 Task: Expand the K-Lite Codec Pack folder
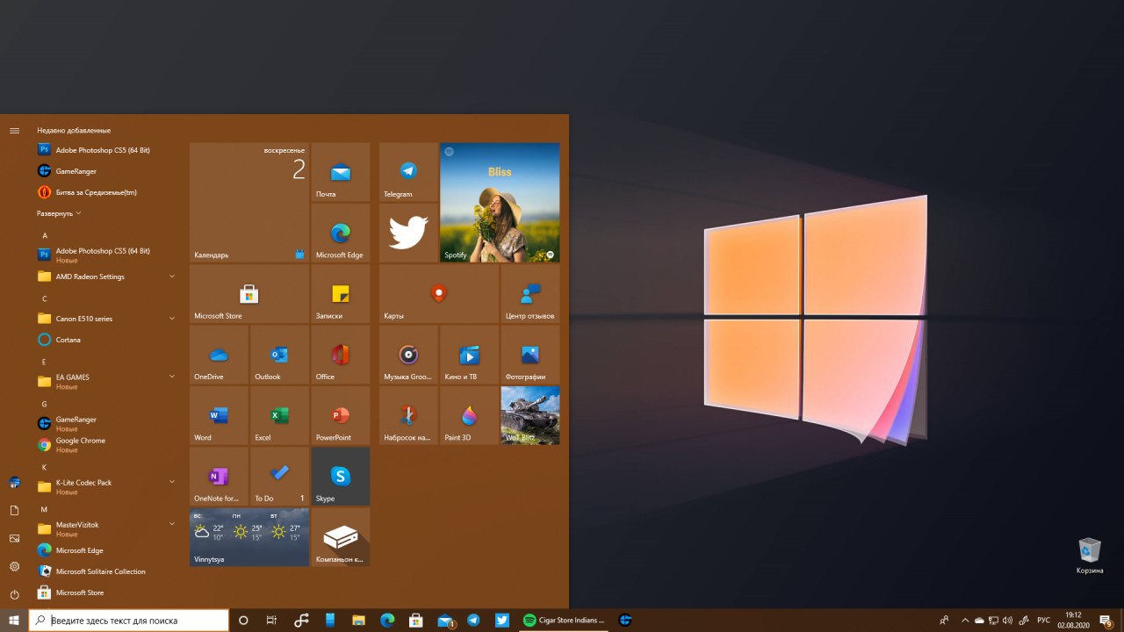(x=105, y=486)
